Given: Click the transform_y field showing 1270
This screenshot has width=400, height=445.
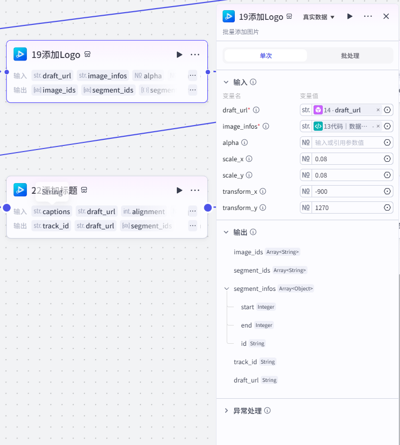Looking at the screenshot, I should tap(347, 207).
